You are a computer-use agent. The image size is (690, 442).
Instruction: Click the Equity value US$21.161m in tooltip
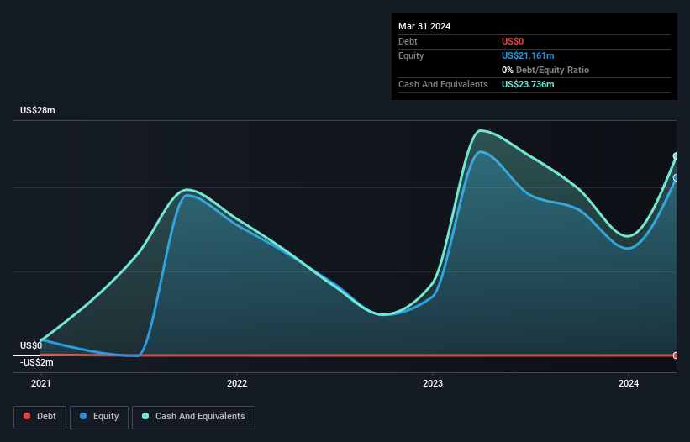point(528,55)
